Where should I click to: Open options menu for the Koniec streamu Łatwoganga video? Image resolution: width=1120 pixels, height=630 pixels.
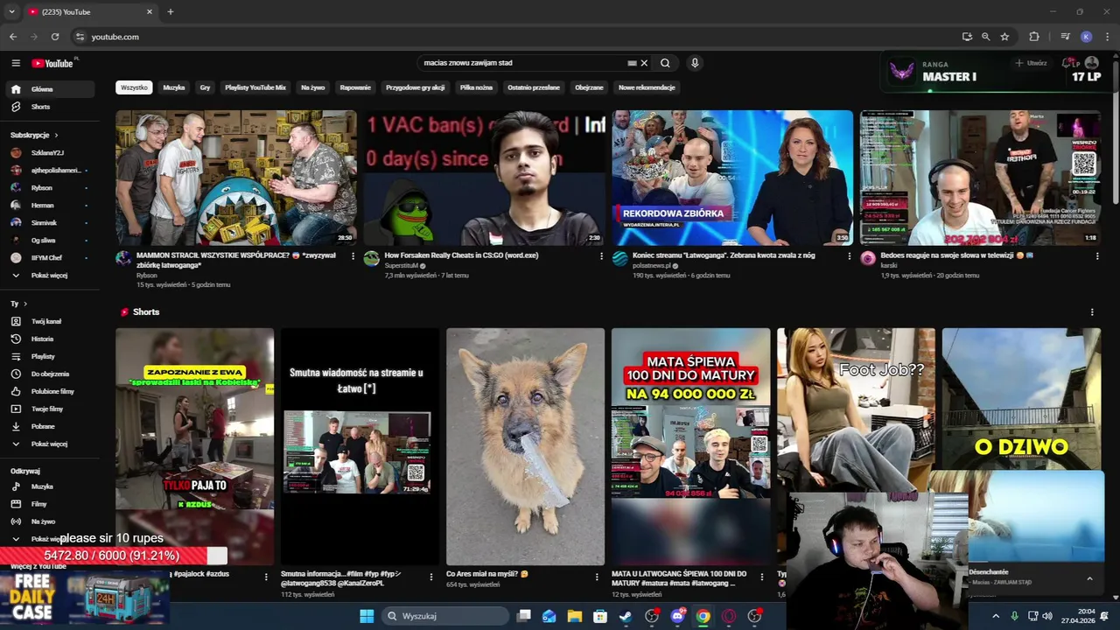tap(849, 256)
